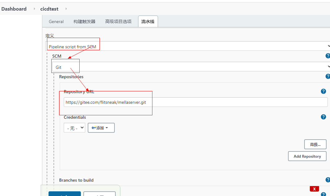Click the key icon on the add credentials button

tap(94, 128)
